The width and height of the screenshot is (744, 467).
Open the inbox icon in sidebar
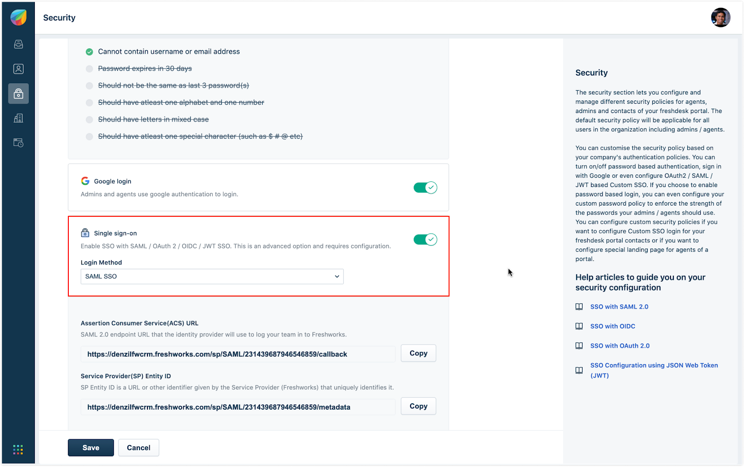click(19, 44)
